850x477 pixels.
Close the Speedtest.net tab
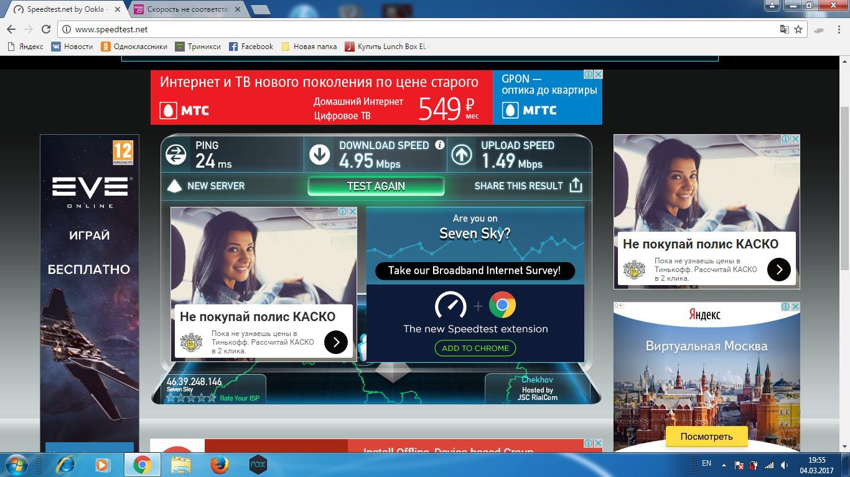(118, 9)
